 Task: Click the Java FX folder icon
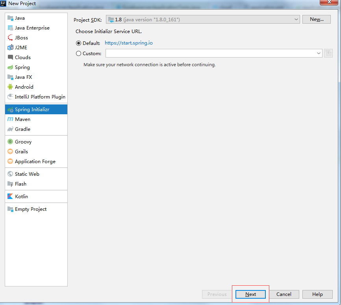10,77
